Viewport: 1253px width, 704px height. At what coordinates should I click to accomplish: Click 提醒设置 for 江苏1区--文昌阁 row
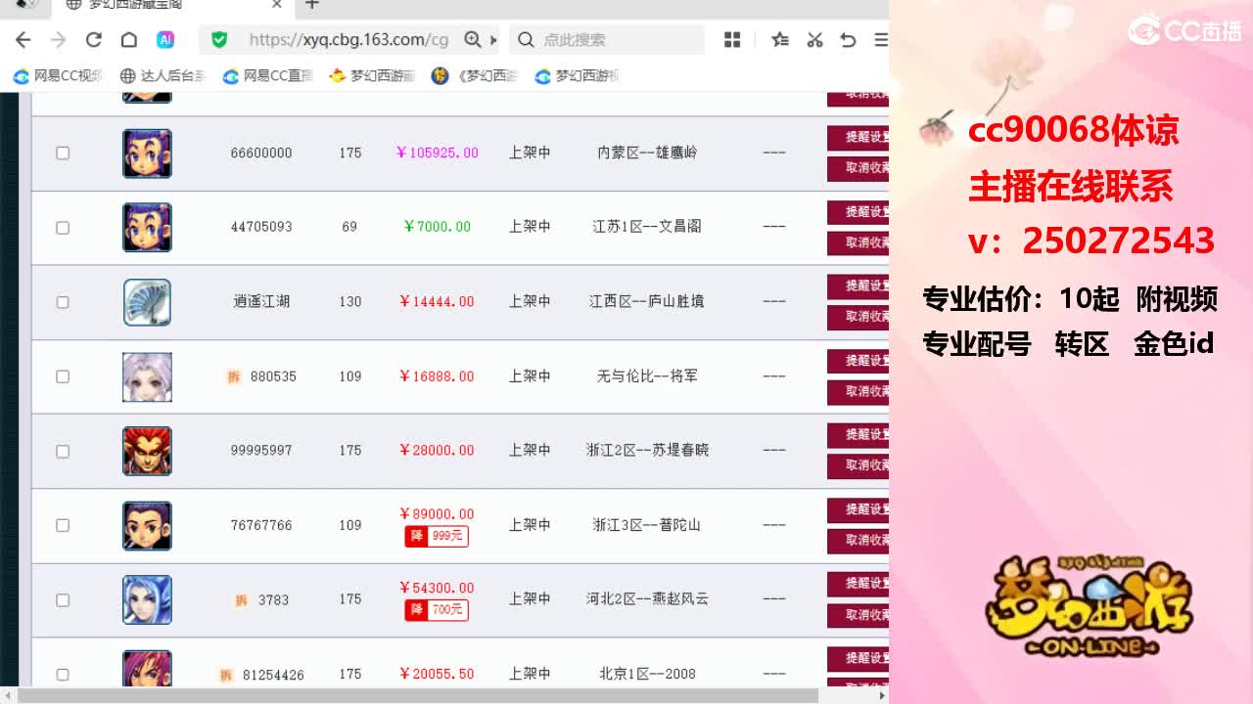pos(859,212)
